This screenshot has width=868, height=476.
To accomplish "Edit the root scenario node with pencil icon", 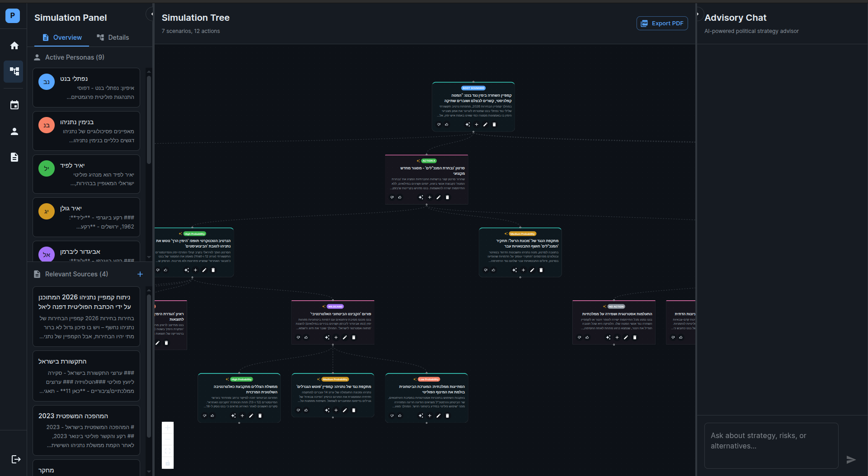I will [x=486, y=125].
